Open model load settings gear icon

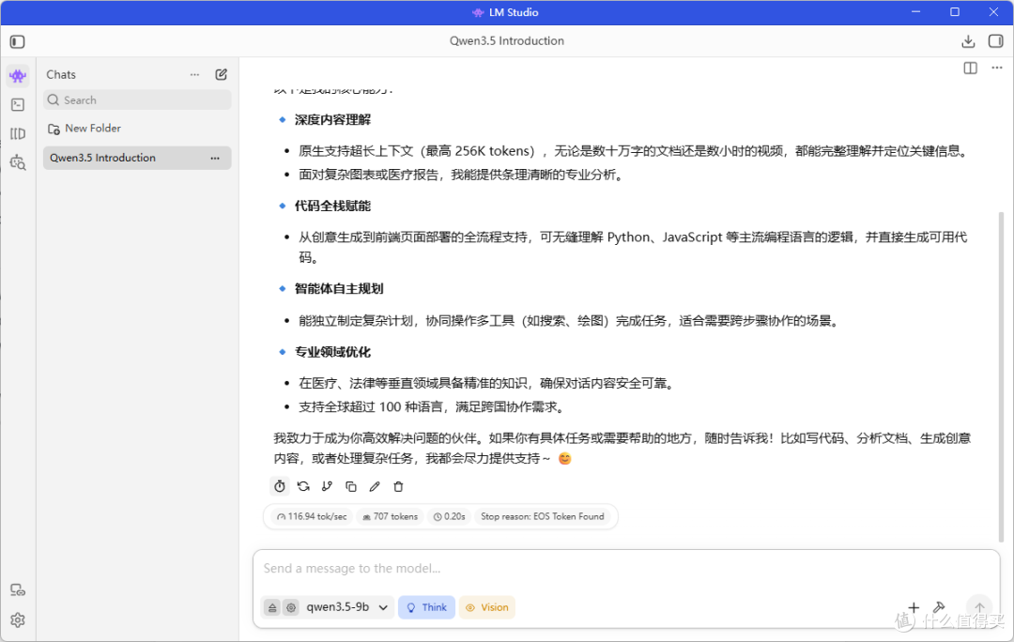point(291,607)
